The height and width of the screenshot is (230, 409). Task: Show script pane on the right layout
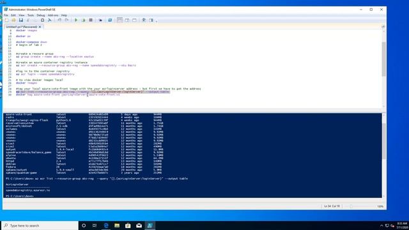click(127, 20)
